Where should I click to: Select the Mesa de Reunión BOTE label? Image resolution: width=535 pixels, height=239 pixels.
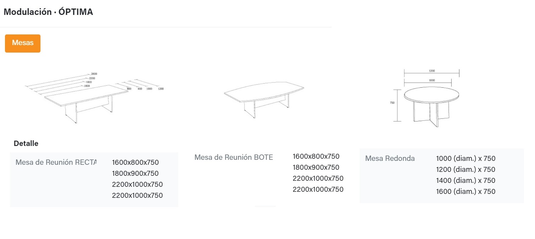click(x=234, y=157)
